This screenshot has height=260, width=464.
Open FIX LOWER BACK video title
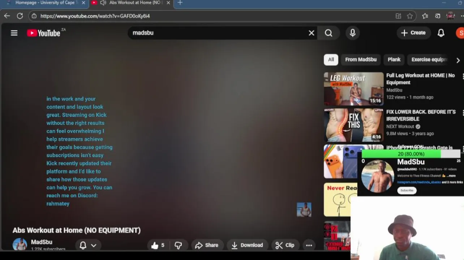click(x=421, y=115)
